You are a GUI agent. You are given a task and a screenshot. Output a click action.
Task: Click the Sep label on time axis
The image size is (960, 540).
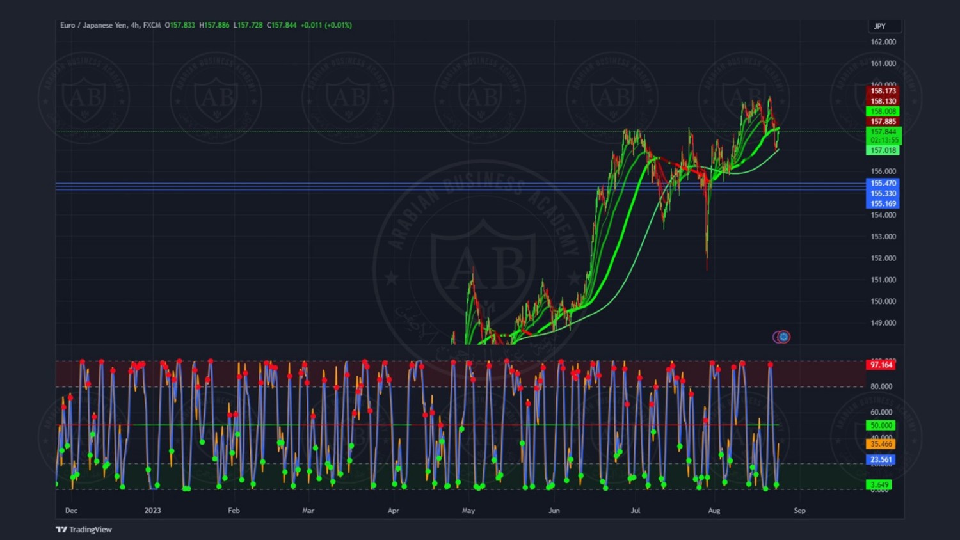(x=799, y=511)
